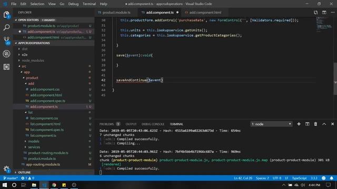Open the File menu
This screenshot has height=189, width=337.
[14, 4]
